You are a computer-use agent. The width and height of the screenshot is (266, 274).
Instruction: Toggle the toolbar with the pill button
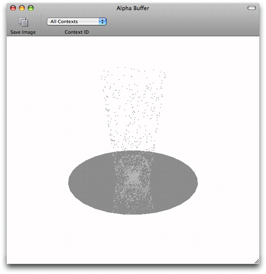(x=252, y=8)
